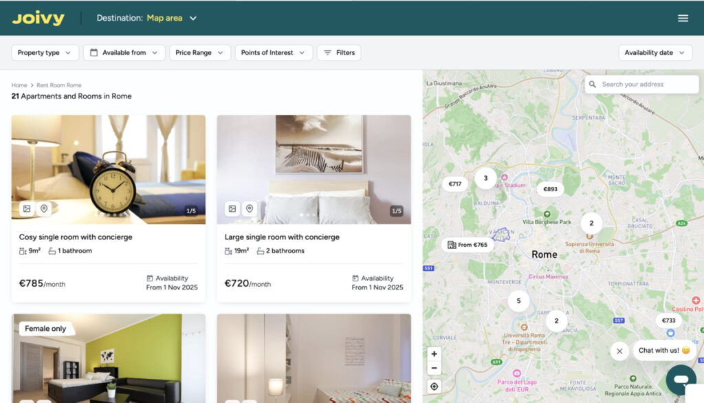Dismiss the Chat with us bubble

pyautogui.click(x=619, y=351)
